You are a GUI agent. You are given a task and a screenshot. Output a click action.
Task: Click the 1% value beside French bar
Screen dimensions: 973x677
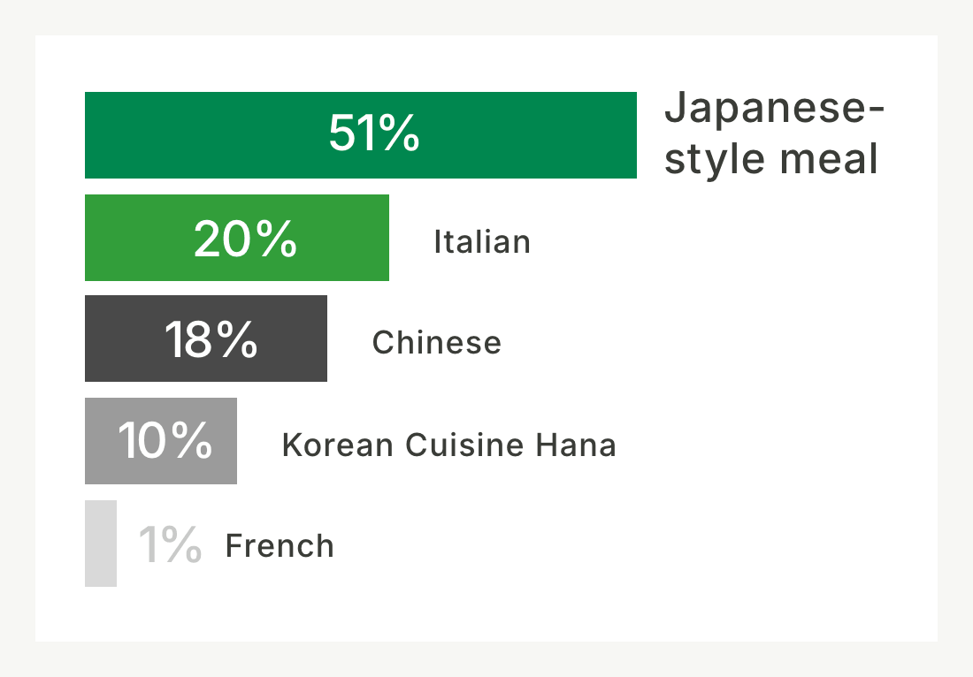(x=170, y=544)
